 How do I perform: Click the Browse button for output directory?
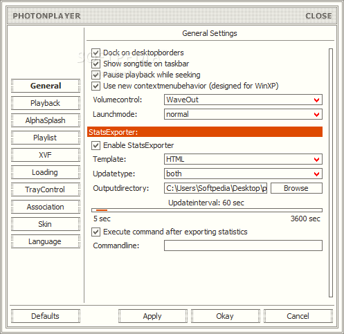[296, 188]
